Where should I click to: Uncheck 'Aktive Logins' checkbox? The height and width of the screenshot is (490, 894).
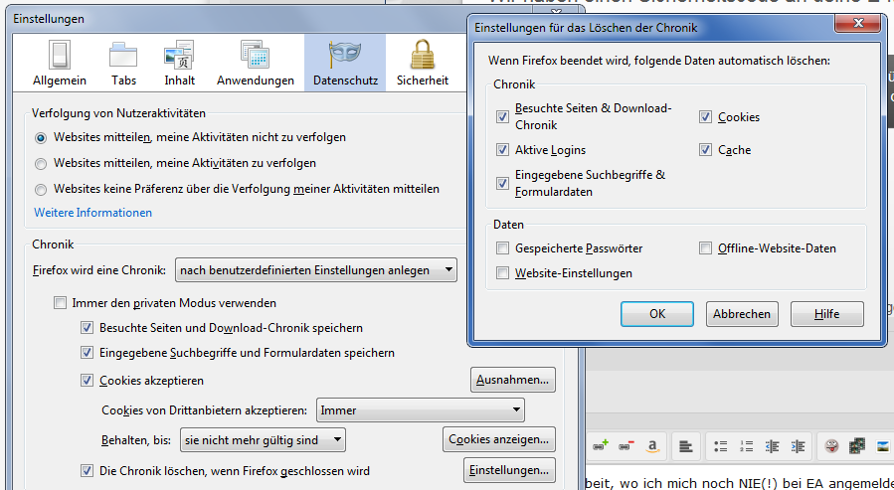point(502,150)
